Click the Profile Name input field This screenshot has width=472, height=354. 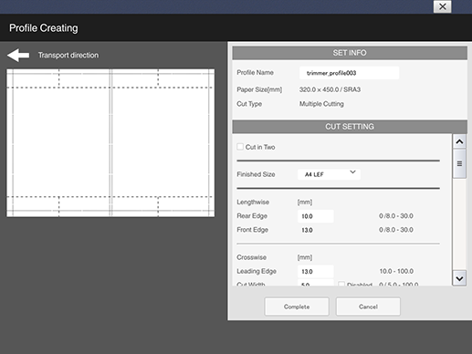point(349,73)
